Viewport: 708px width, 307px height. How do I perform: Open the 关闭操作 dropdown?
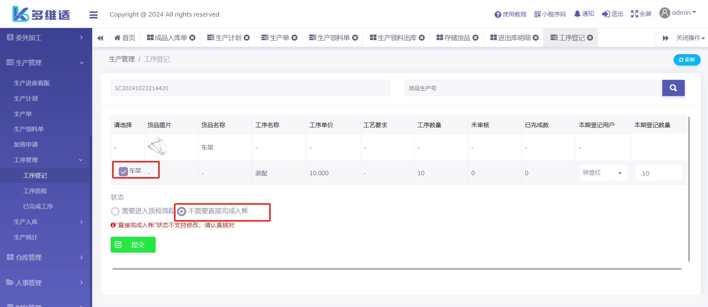[690, 38]
